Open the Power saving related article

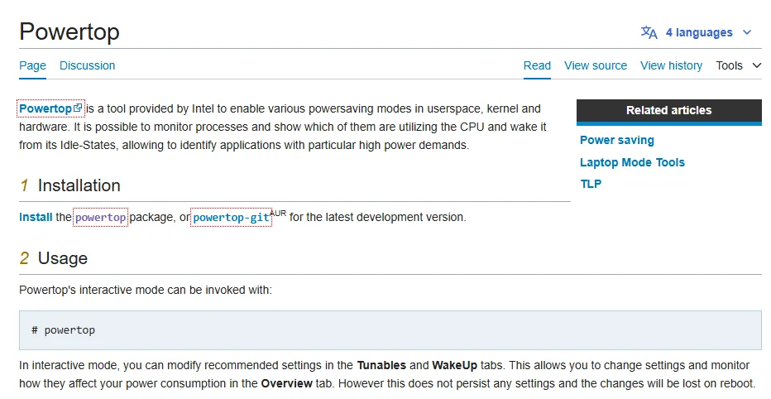click(x=616, y=140)
